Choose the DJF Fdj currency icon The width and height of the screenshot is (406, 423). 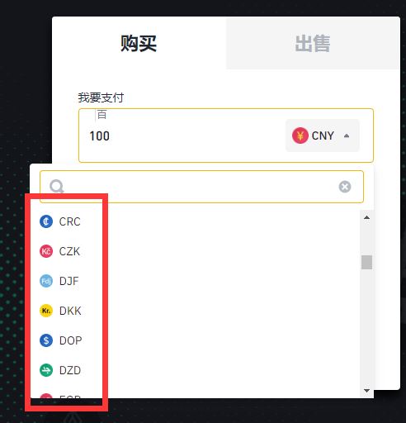click(x=46, y=281)
